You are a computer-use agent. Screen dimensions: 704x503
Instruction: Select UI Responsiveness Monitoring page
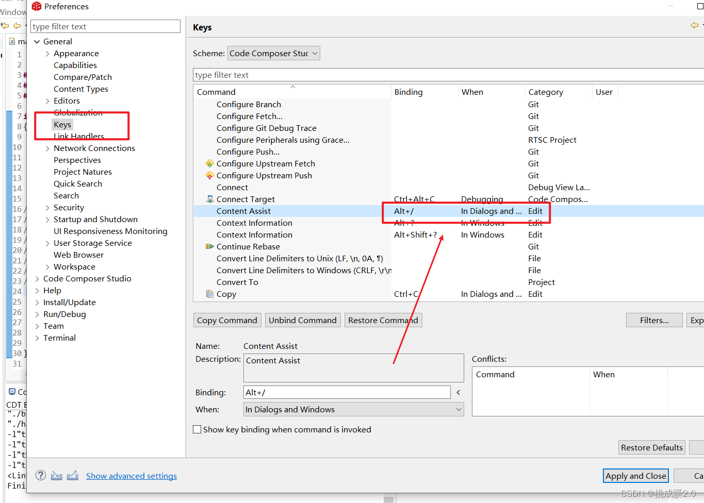pos(110,231)
